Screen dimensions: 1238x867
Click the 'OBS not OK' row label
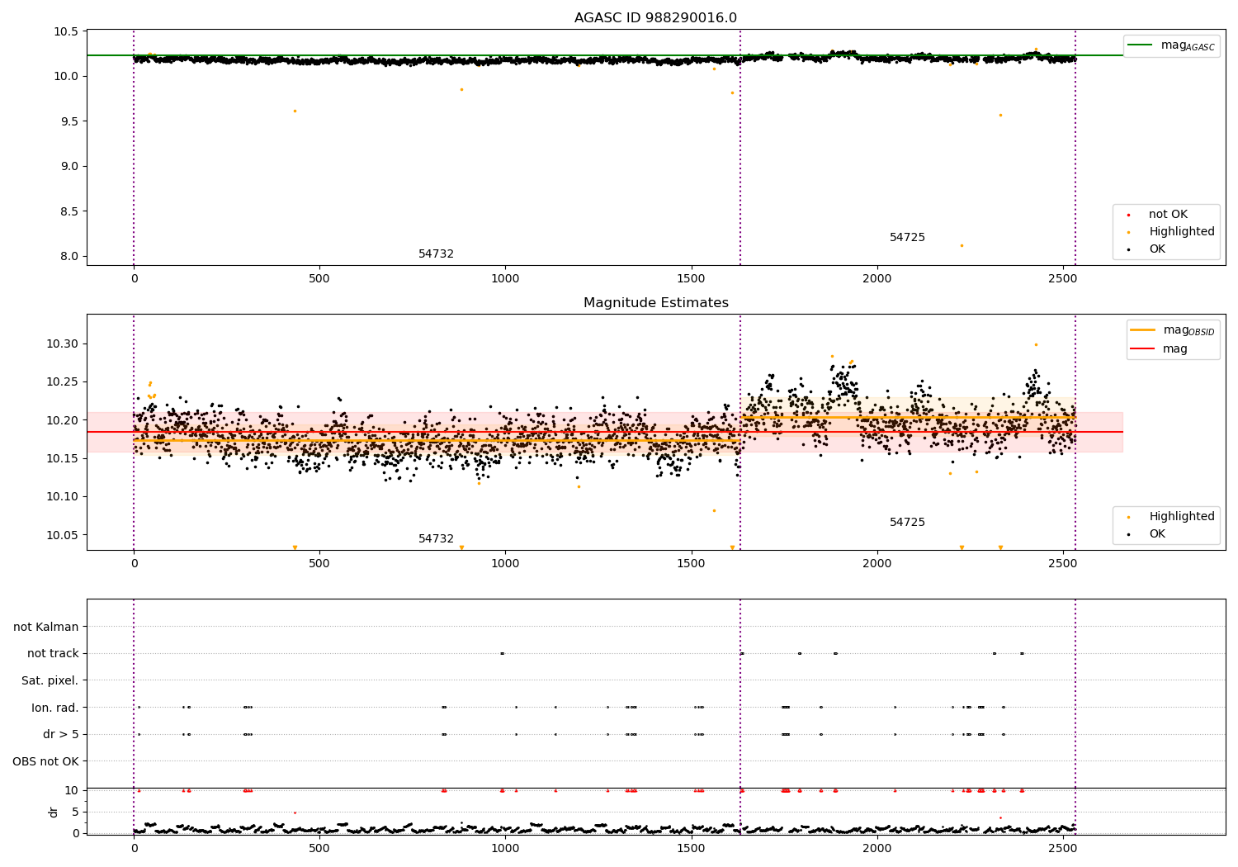point(45,761)
